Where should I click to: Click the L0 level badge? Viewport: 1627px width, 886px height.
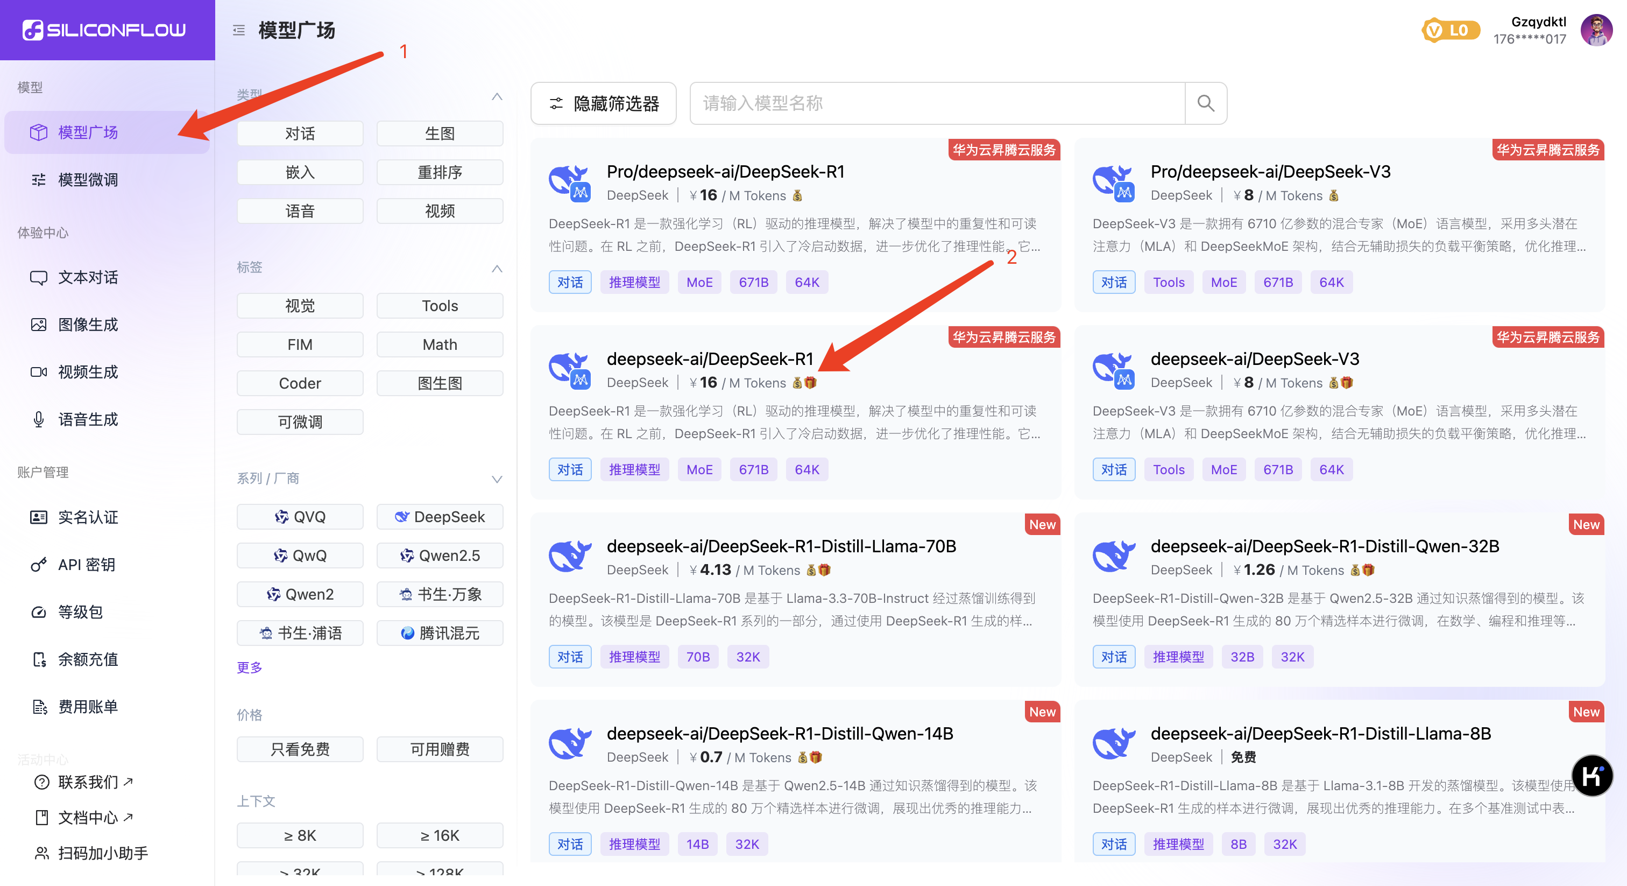click(1450, 30)
